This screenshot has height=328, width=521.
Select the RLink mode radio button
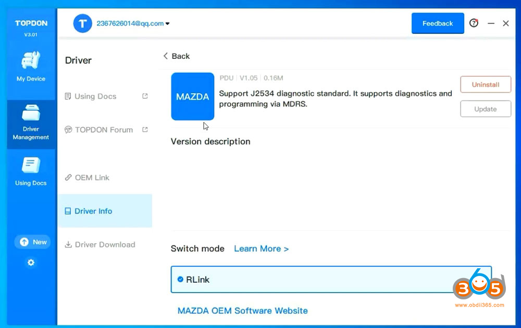[x=180, y=279]
